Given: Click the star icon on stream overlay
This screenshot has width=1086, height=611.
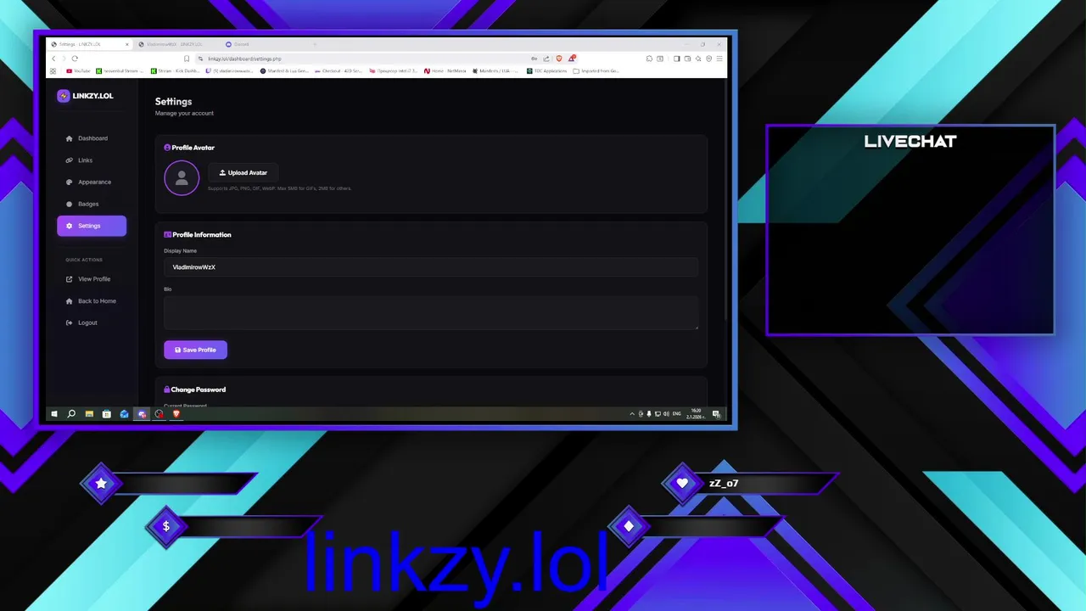Looking at the screenshot, I should click(x=101, y=483).
